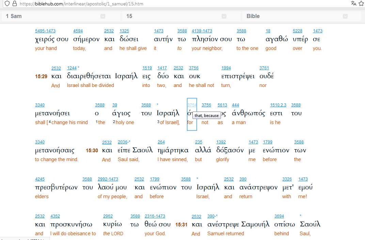Open link 3756 above 'not'
This screenshot has width=365, height=240.
[206, 105]
